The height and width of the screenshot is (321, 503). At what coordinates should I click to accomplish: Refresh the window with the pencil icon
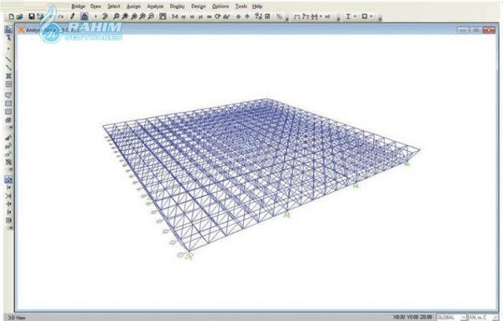click(72, 17)
